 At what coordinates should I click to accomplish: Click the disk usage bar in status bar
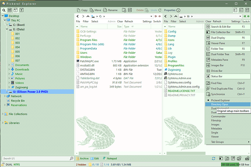pyautogui.click(x=235, y=164)
